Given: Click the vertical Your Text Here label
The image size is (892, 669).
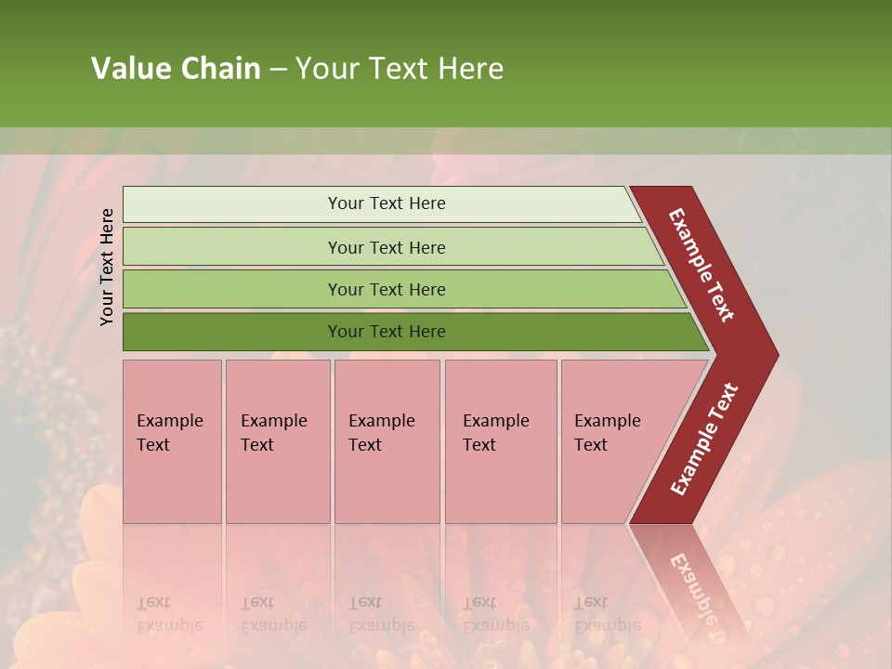Looking at the screenshot, I should click(x=107, y=267).
